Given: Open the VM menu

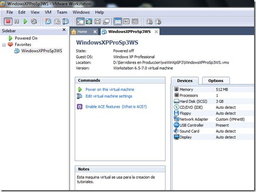Looking at the screenshot, I should (48, 12).
